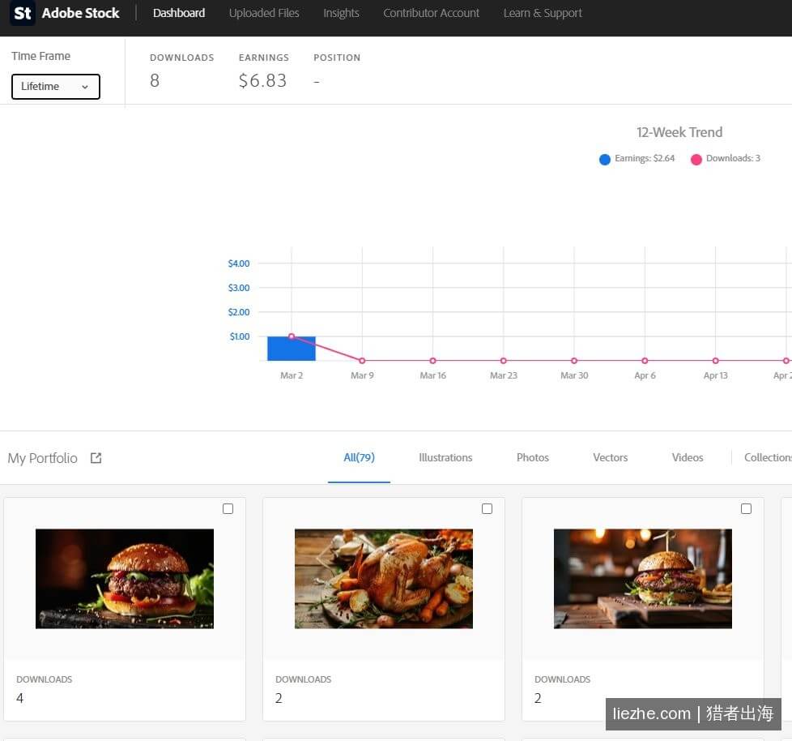Screen dimensions: 792x741
Task: Click the Mar 30 axis date label
Action: (574, 375)
